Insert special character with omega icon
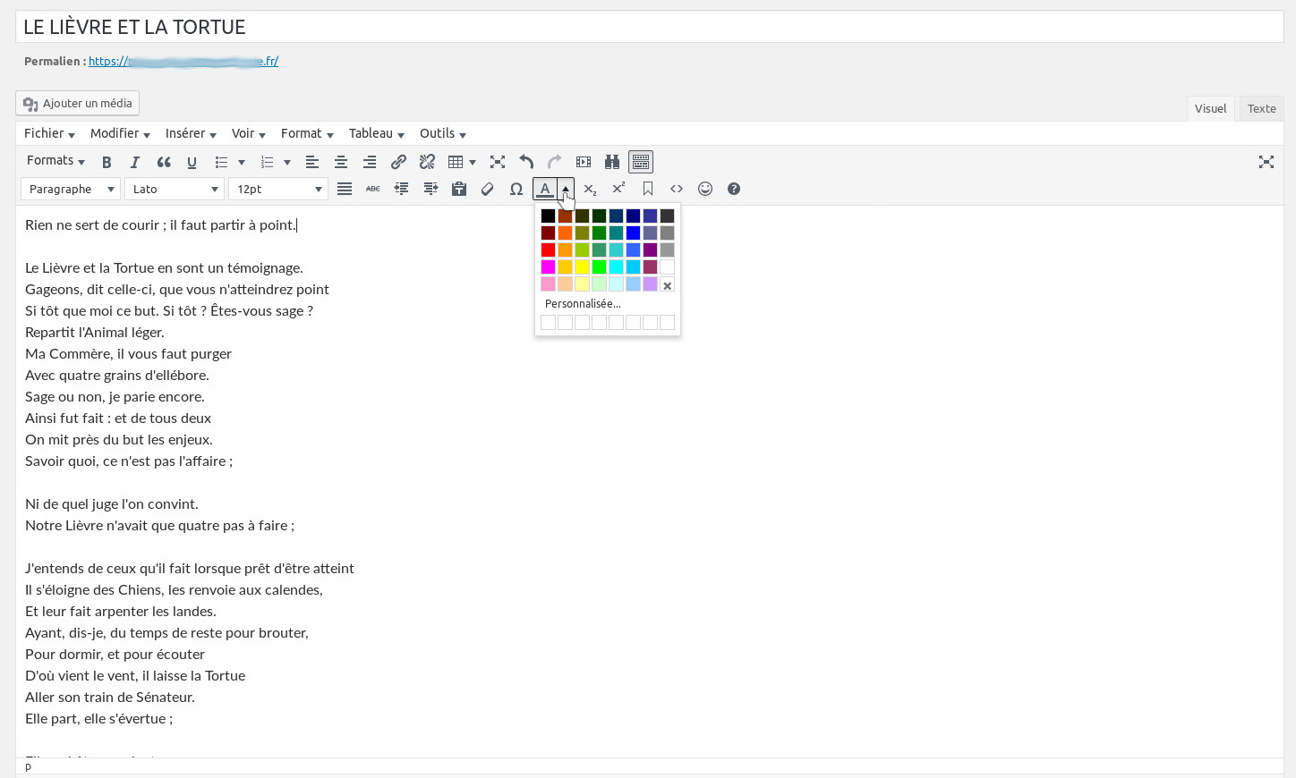 (516, 189)
